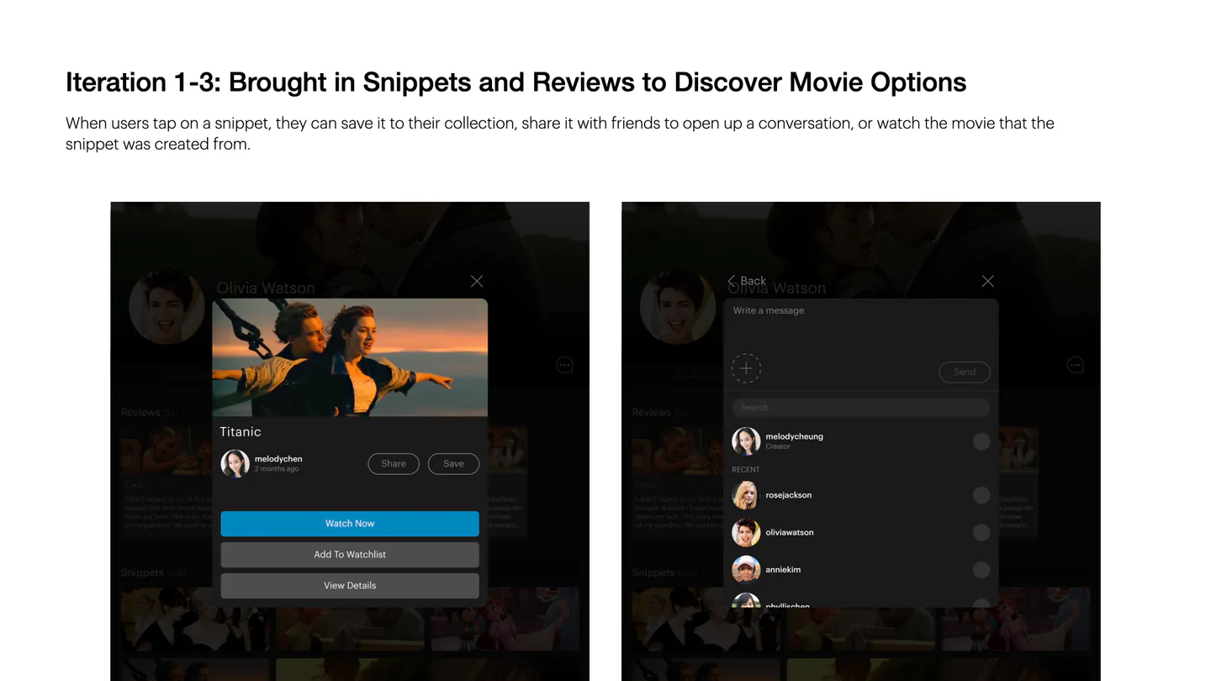1211x681 pixels.
Task: Click the Titanic snippet preview image
Action: click(x=350, y=357)
